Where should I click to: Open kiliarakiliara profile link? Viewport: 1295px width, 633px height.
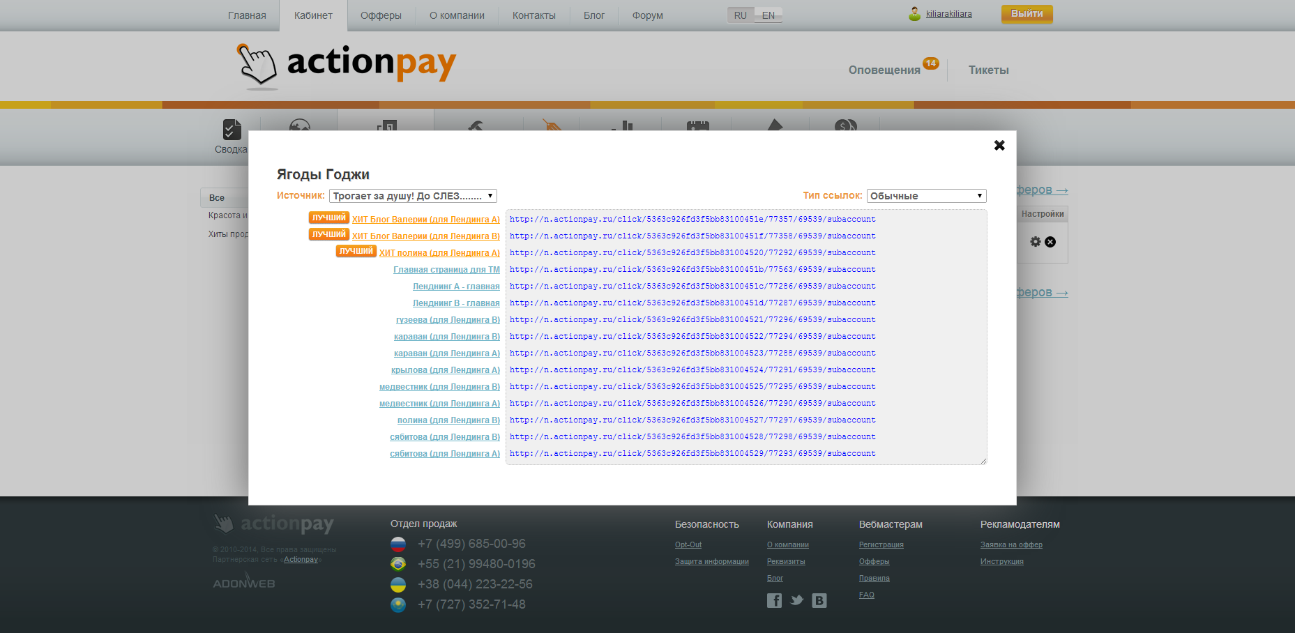949,14
